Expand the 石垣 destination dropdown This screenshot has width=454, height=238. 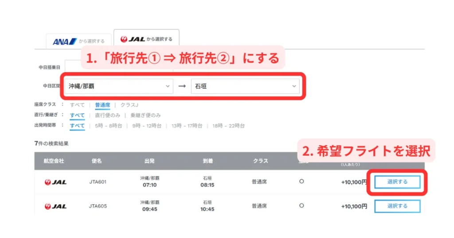(245, 86)
